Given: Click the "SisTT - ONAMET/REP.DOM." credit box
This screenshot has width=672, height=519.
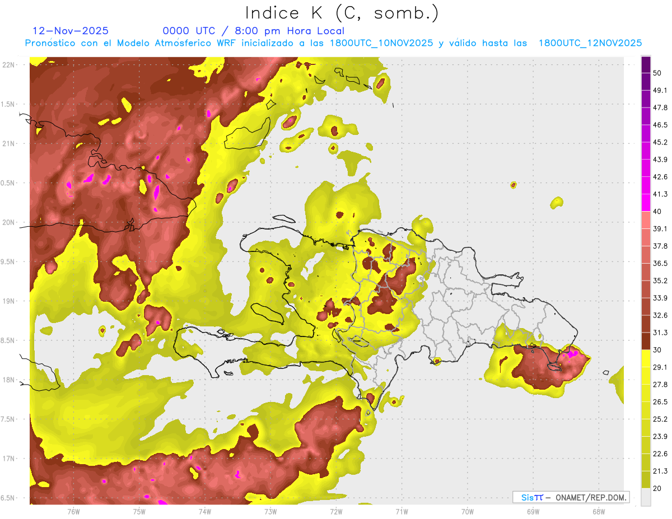Looking at the screenshot, I should 571,497.
